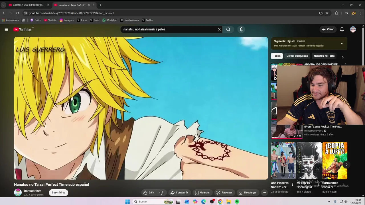
Task: Start voice search with microphone icon
Action: (241, 29)
